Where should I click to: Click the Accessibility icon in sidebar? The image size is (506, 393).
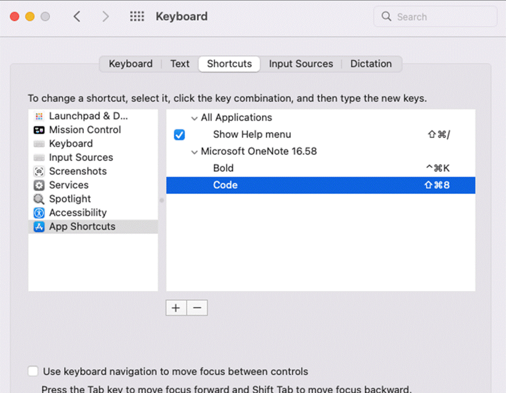coord(39,213)
